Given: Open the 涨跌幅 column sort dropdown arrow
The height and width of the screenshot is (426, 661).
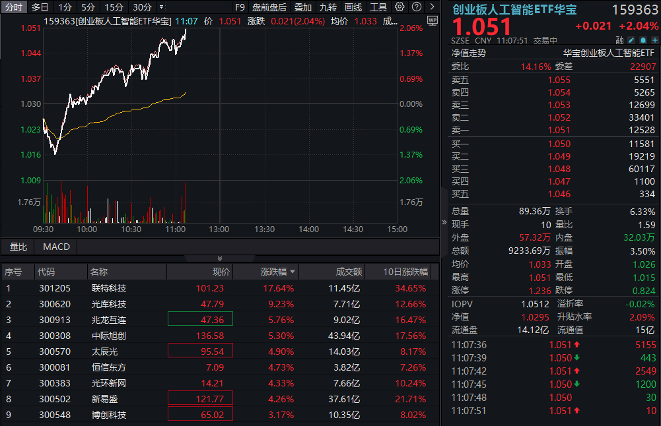Looking at the screenshot, I should [x=291, y=272].
